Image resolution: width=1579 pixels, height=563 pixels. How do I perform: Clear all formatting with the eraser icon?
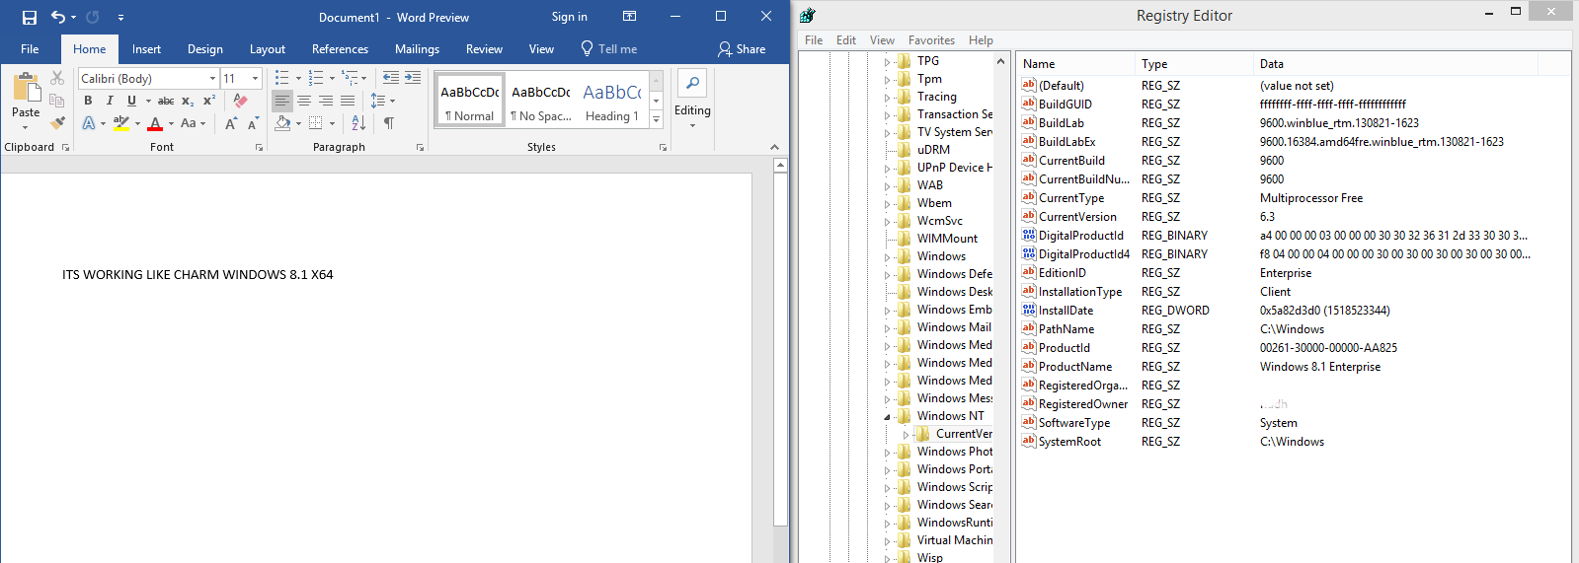point(240,100)
